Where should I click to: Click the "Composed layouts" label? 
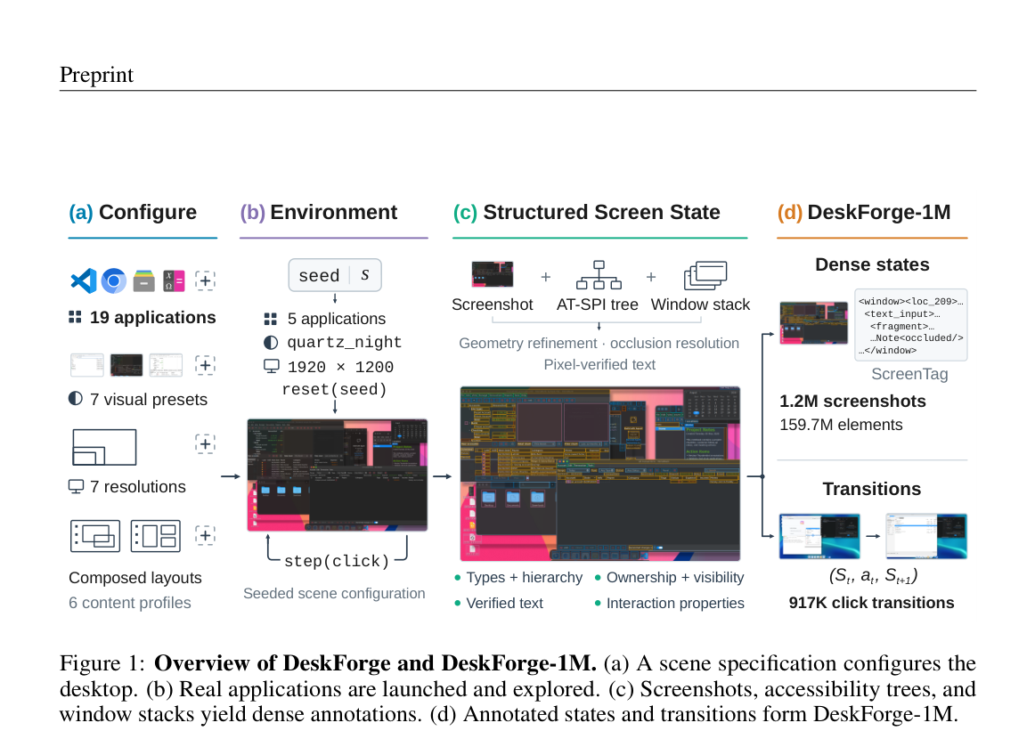[x=135, y=578]
